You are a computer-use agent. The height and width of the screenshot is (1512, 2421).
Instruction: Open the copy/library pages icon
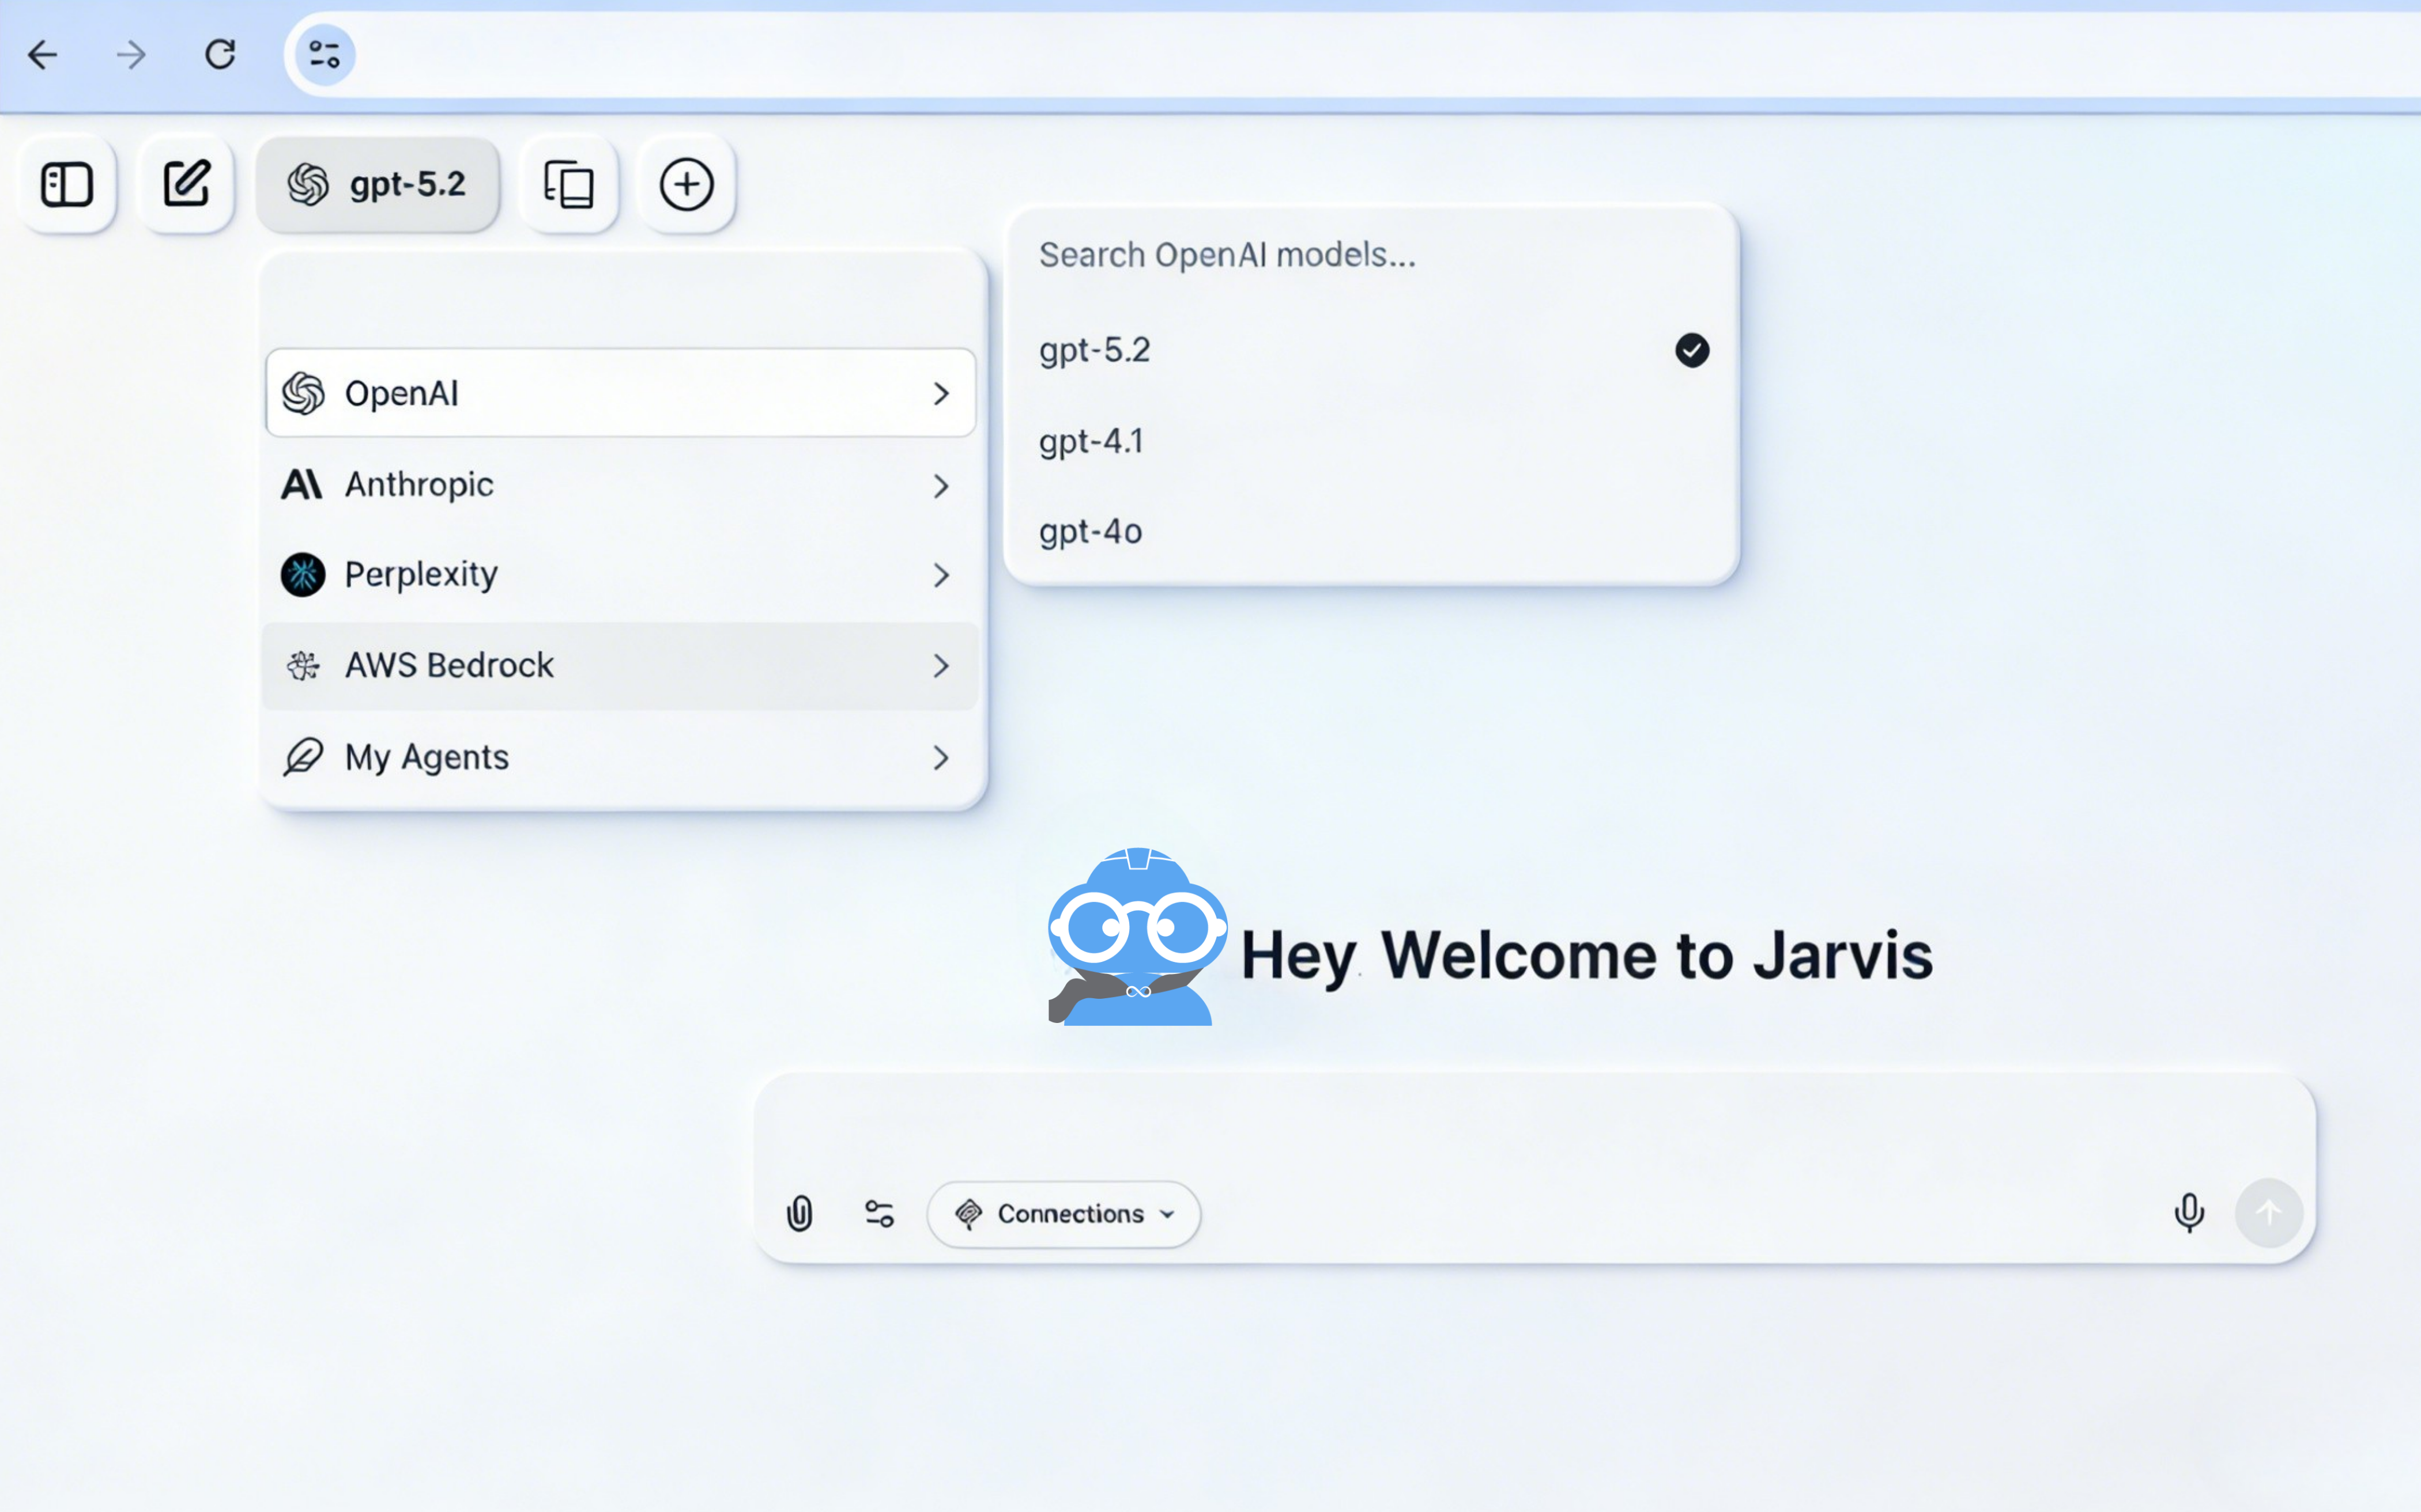pos(568,185)
